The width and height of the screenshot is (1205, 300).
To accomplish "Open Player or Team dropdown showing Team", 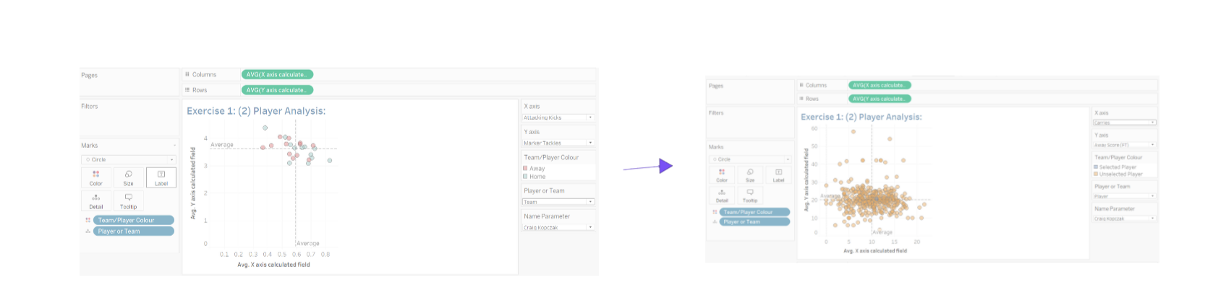I will pos(590,202).
